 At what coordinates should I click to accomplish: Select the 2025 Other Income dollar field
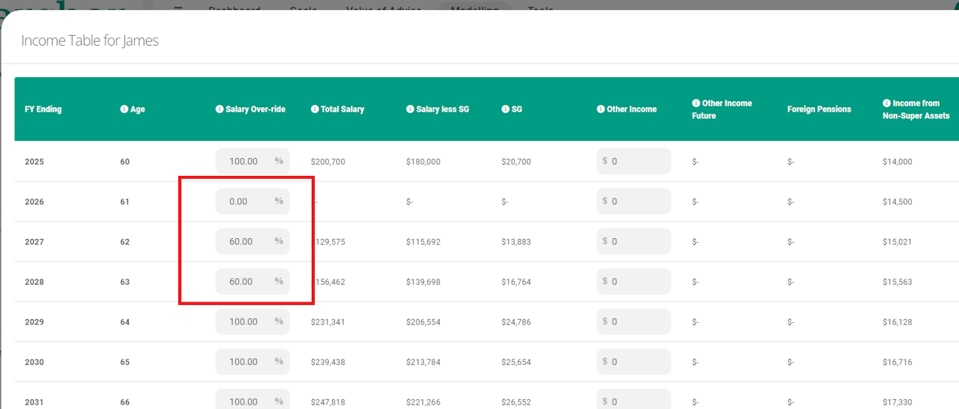(x=634, y=161)
